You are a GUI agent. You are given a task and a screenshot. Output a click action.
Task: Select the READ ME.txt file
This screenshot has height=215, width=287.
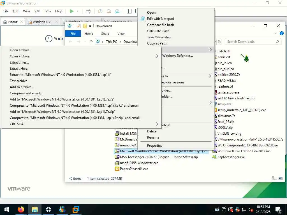[226, 80]
